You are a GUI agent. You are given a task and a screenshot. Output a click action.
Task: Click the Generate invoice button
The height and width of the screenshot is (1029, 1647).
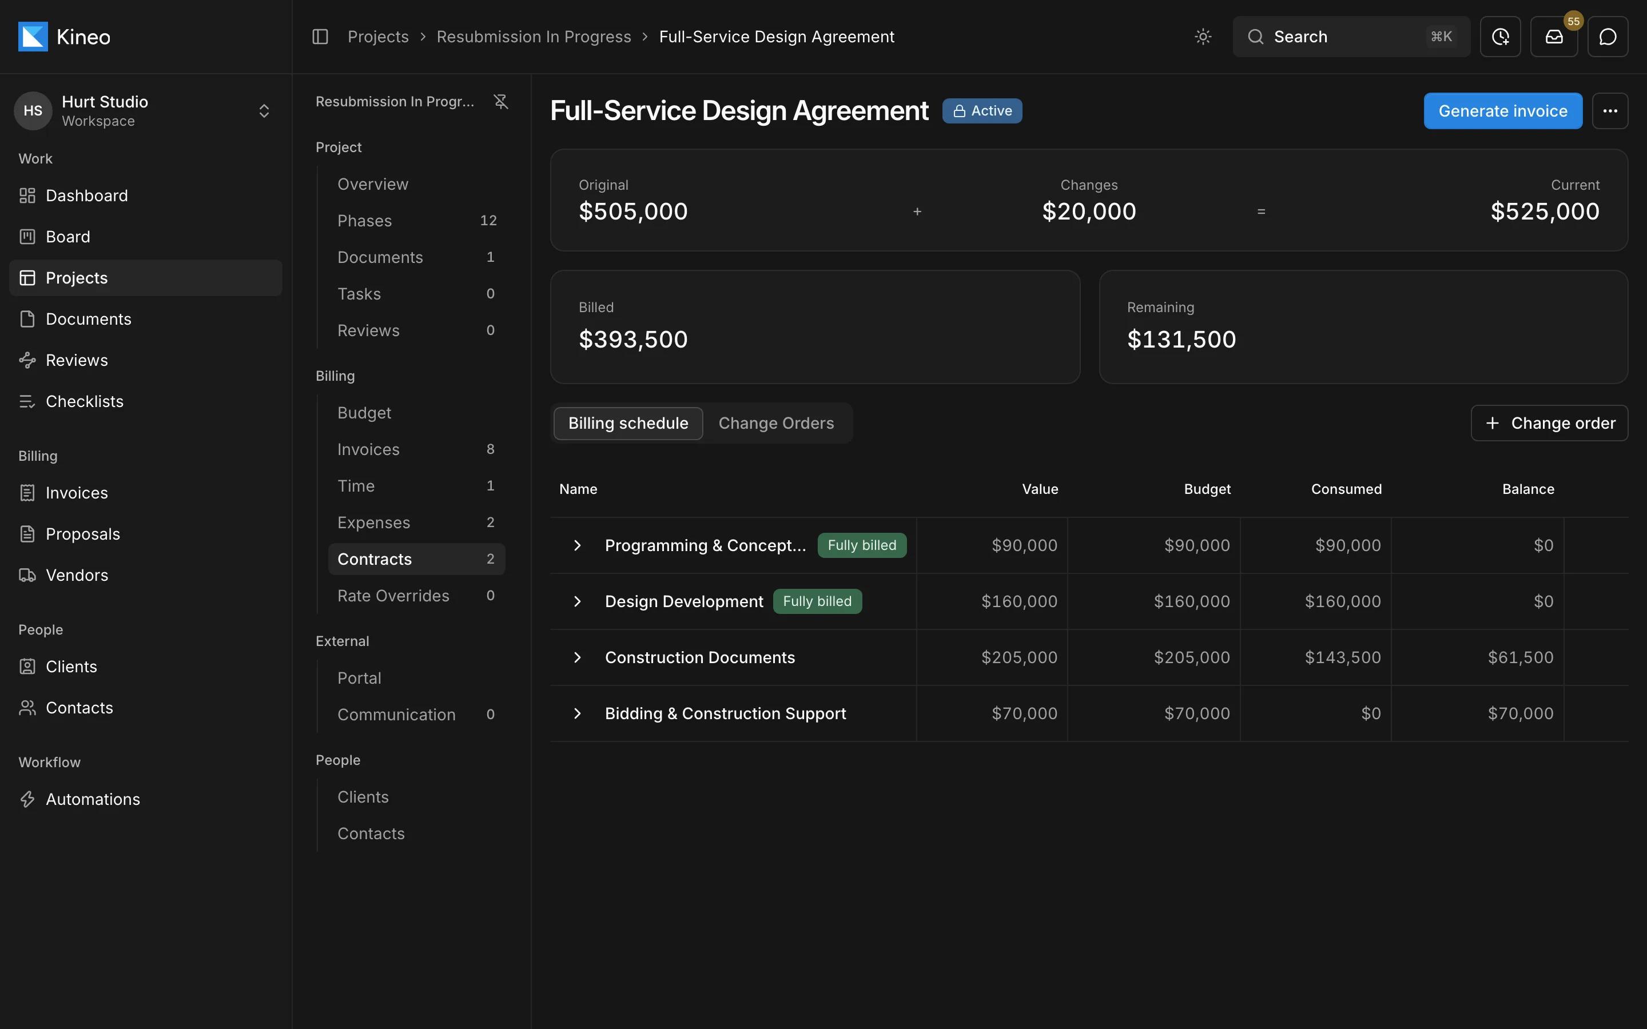[x=1503, y=111]
